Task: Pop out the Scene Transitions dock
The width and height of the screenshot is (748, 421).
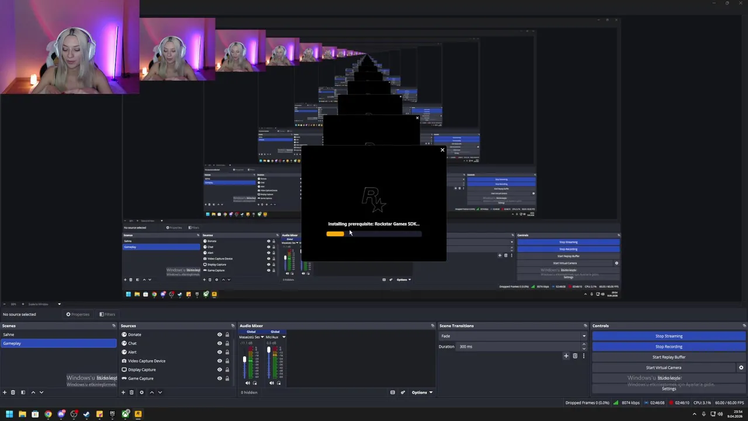Action: click(585, 326)
